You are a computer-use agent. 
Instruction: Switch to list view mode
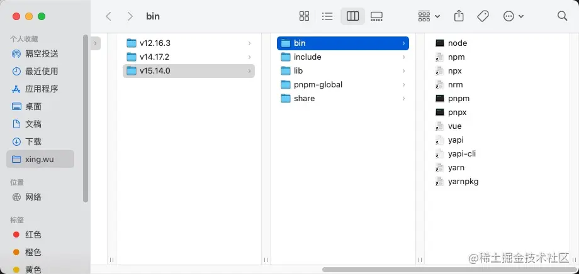point(327,16)
